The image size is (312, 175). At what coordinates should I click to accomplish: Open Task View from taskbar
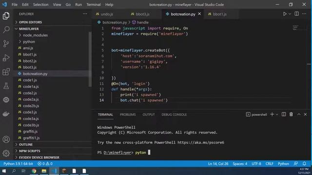23,171
